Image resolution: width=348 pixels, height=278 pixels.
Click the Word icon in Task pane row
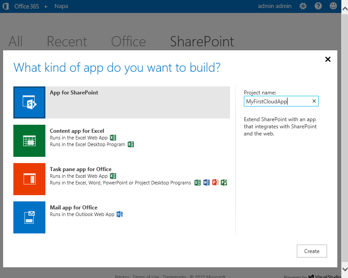click(206, 183)
